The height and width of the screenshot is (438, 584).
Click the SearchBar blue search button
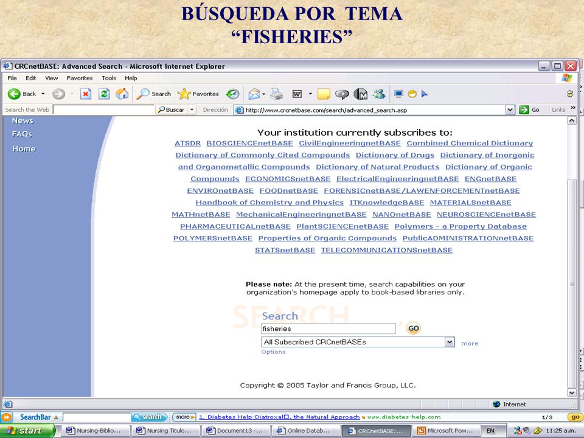[x=150, y=417]
